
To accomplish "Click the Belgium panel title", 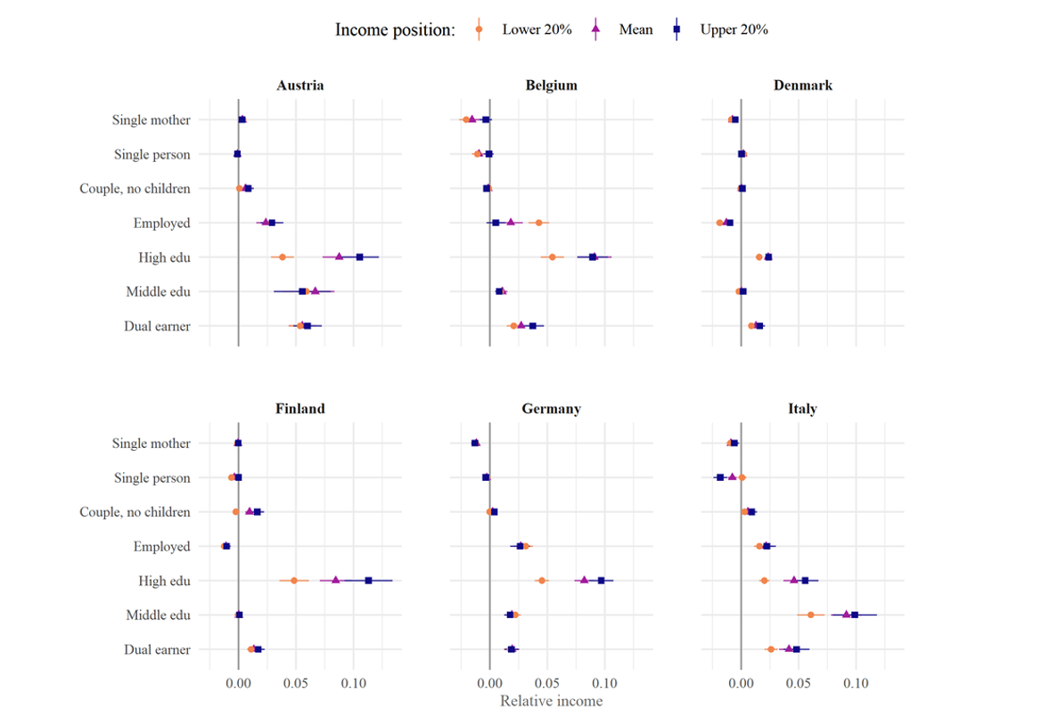I will (552, 86).
